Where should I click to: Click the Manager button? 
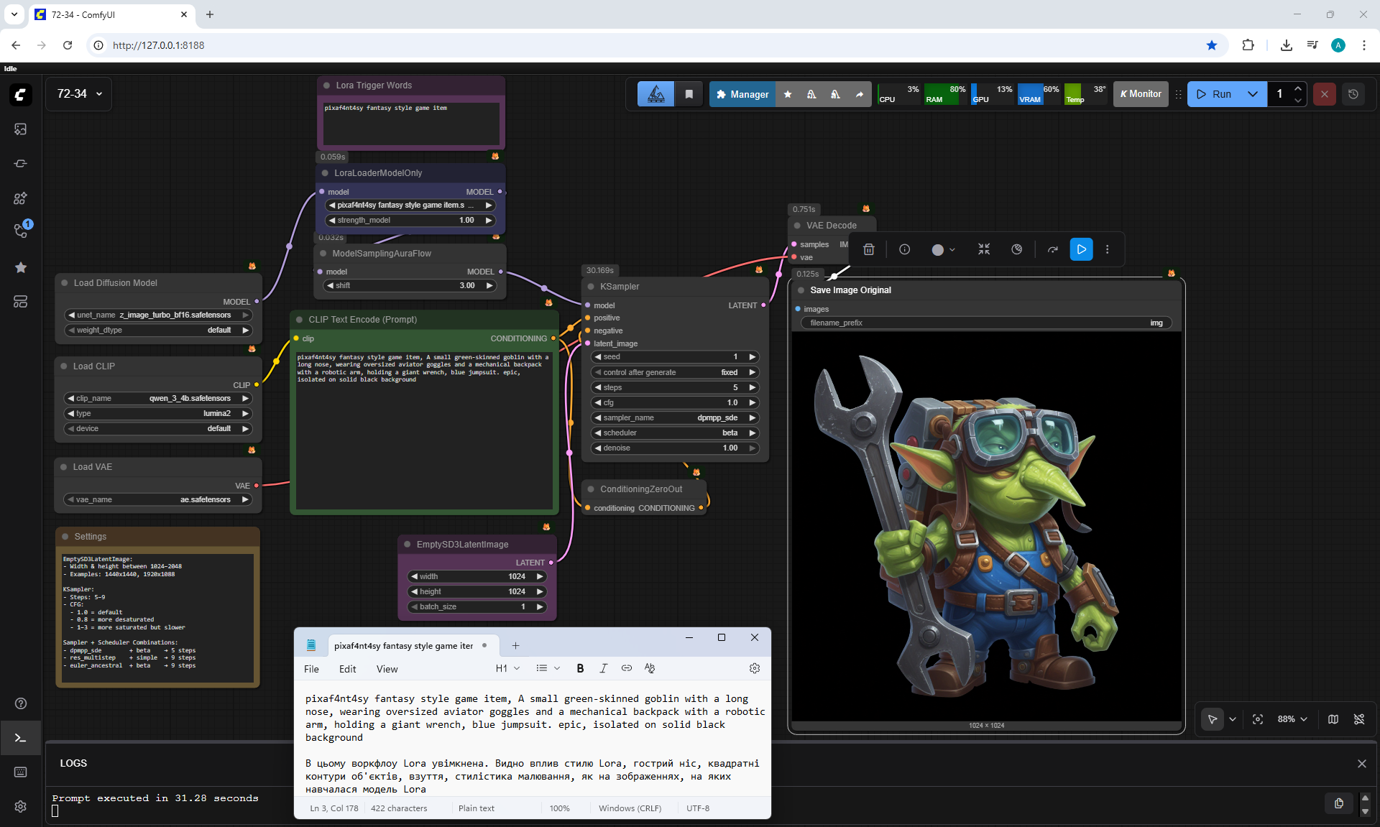click(x=742, y=94)
